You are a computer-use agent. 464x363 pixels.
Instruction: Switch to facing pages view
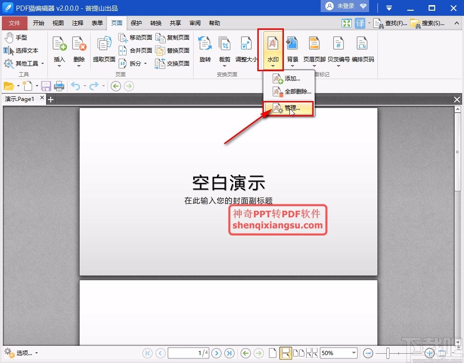pyautogui.click(x=298, y=353)
